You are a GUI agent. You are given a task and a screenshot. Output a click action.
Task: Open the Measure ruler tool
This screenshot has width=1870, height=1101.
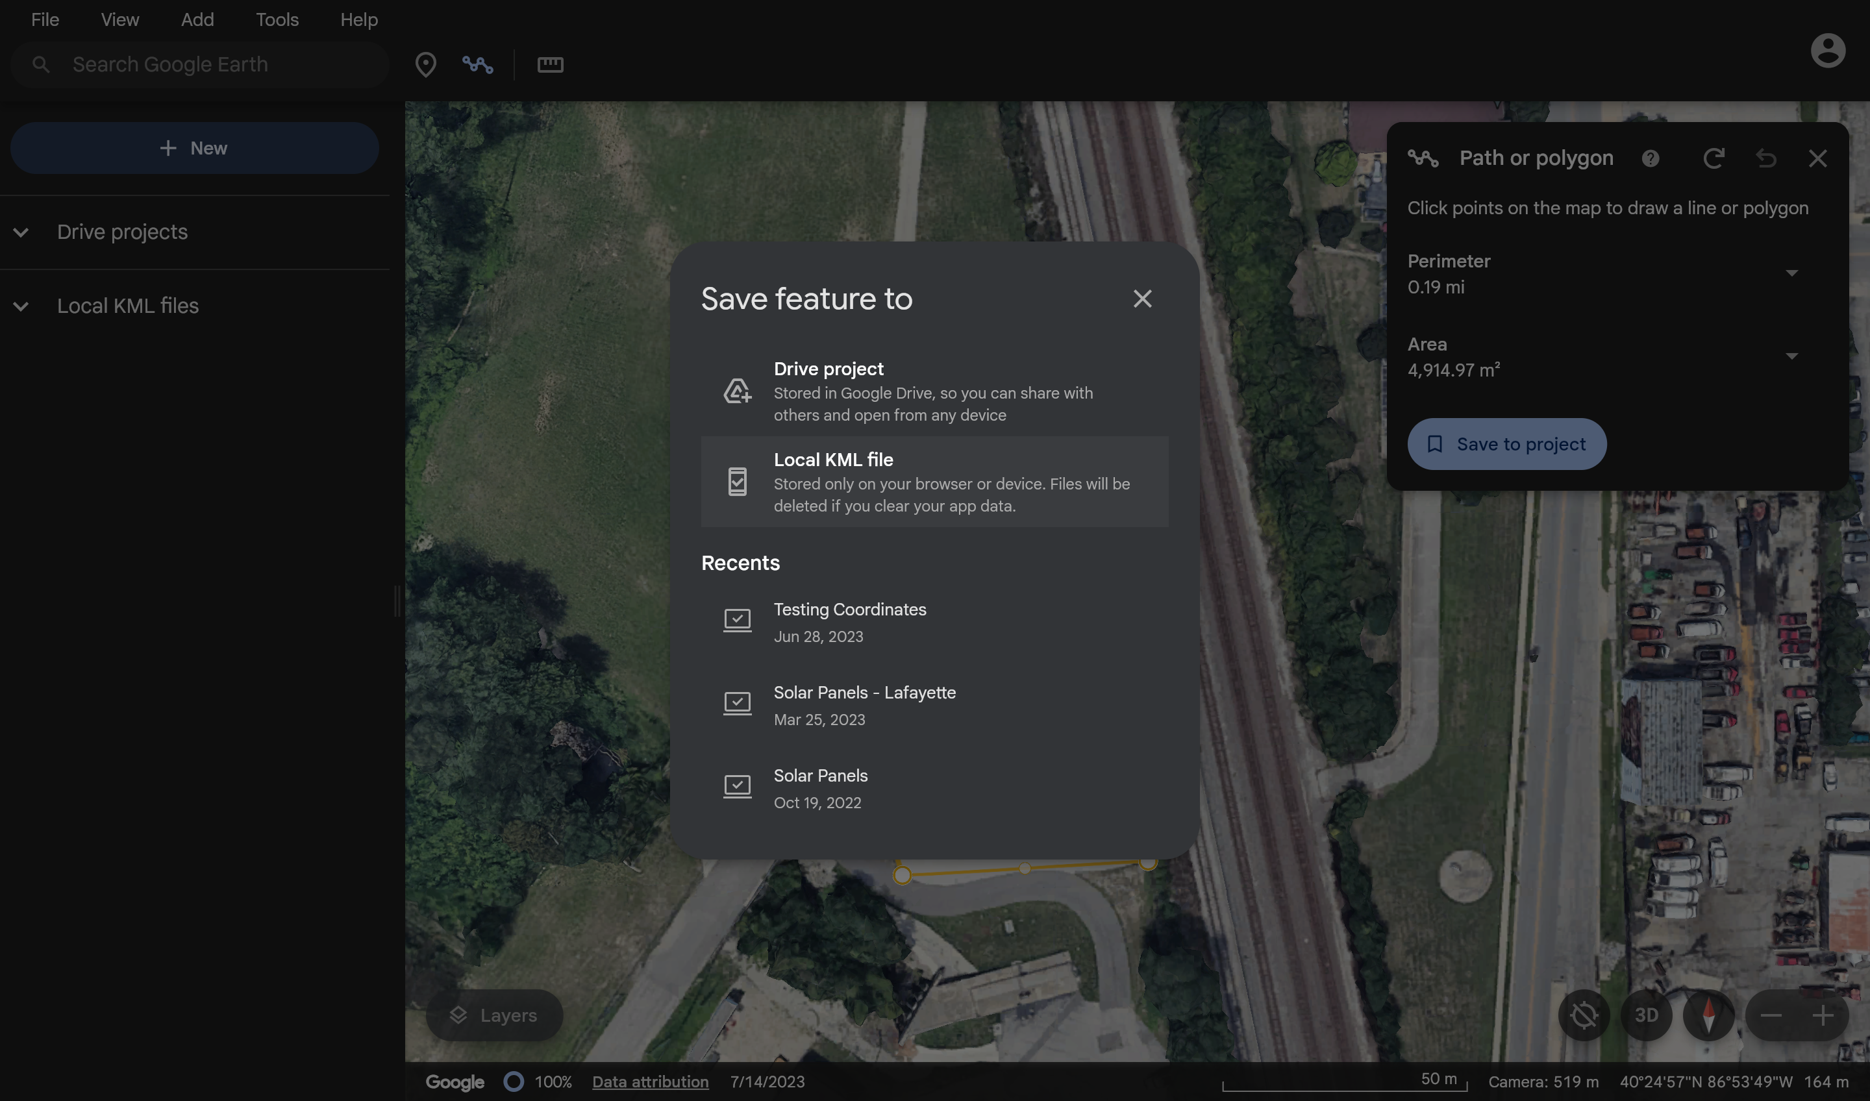550,64
